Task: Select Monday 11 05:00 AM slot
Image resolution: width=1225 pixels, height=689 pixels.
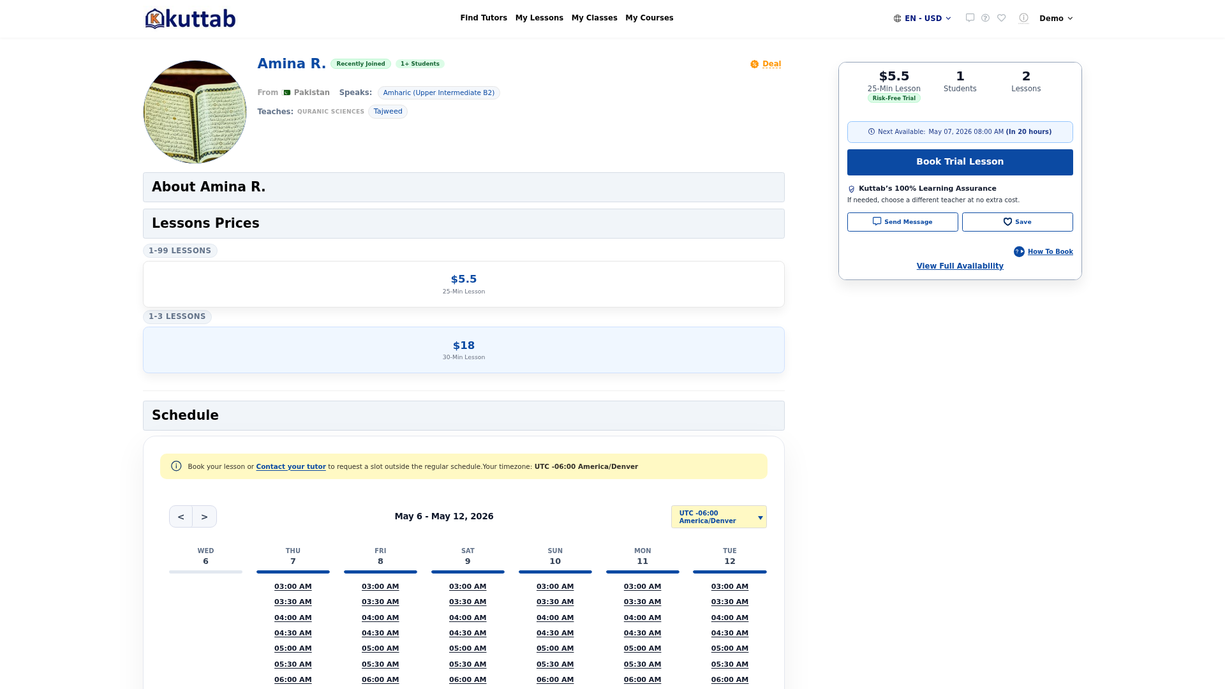Action: click(642, 649)
